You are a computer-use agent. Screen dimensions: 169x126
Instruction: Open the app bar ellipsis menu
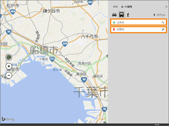click(157, 125)
